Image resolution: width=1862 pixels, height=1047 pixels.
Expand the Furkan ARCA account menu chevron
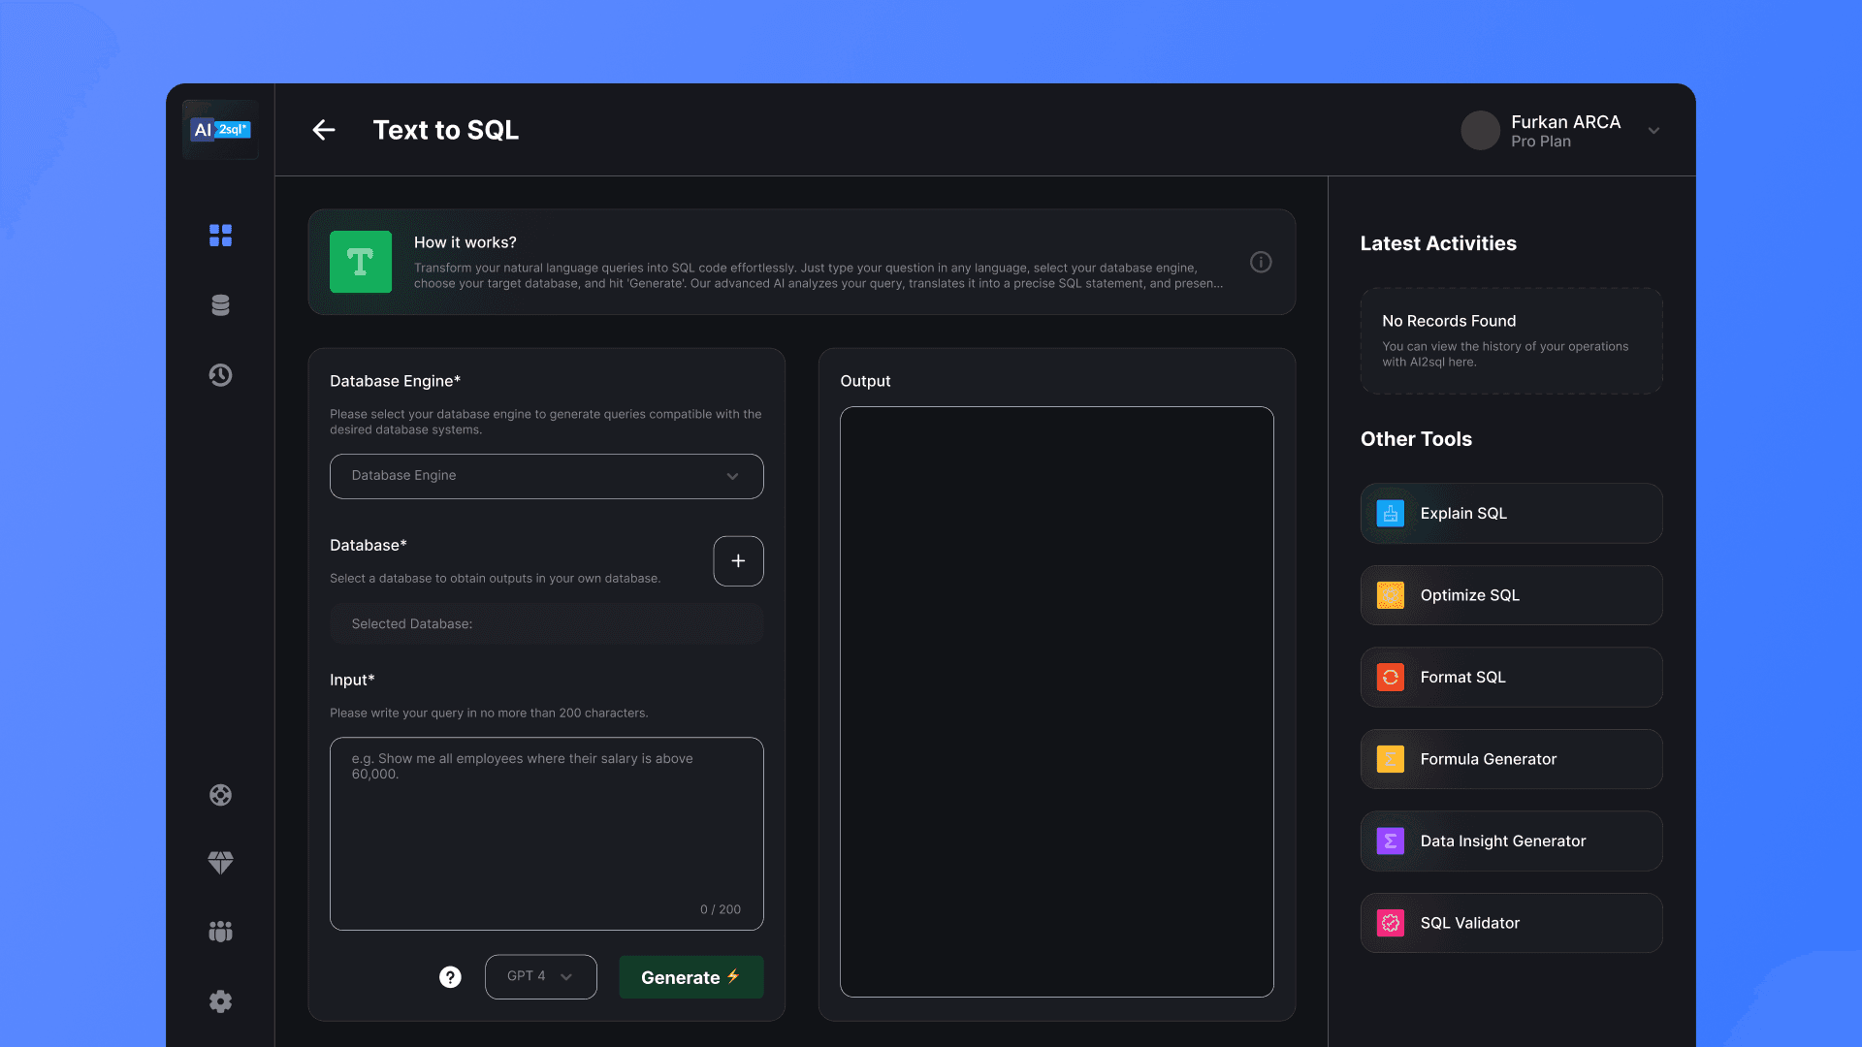pyautogui.click(x=1653, y=131)
